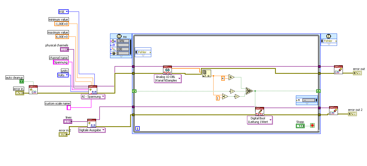The image size is (367, 166).
Task: Select the DAQmx Write node
Action: tap(260, 111)
